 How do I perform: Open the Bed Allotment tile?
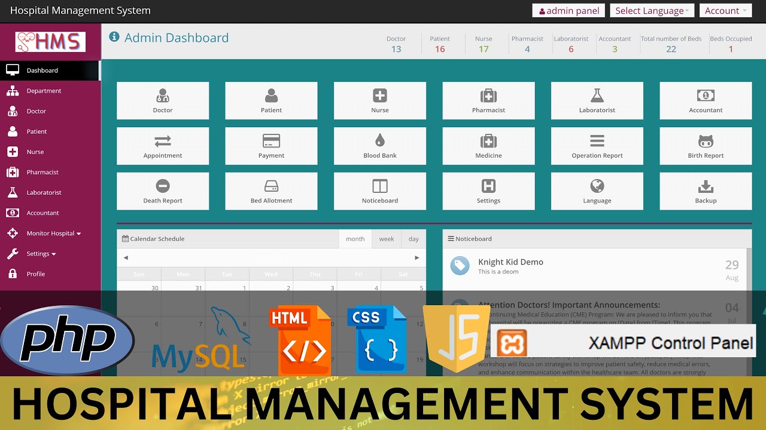coord(271,192)
